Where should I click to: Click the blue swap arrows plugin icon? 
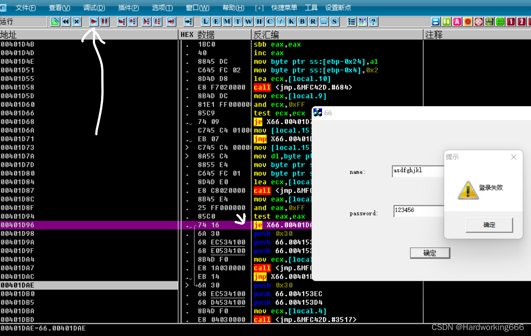pyautogui.click(x=436, y=22)
